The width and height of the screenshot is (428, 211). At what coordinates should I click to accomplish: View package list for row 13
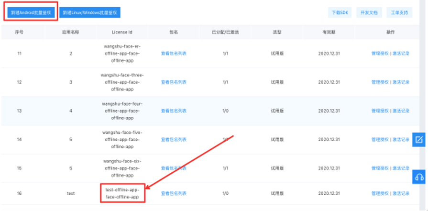(174, 111)
